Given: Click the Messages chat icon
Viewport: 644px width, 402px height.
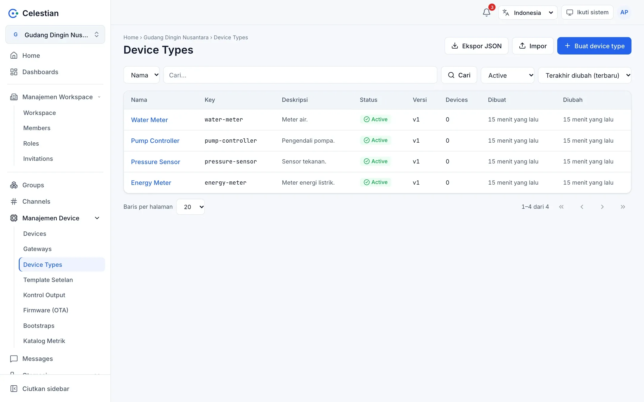Looking at the screenshot, I should [x=14, y=359].
